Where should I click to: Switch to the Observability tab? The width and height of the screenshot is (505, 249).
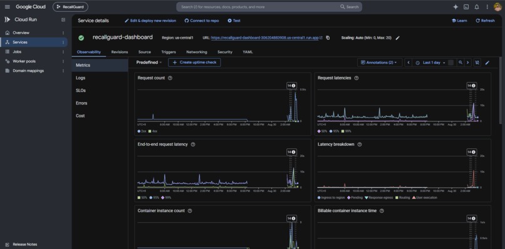click(x=89, y=52)
